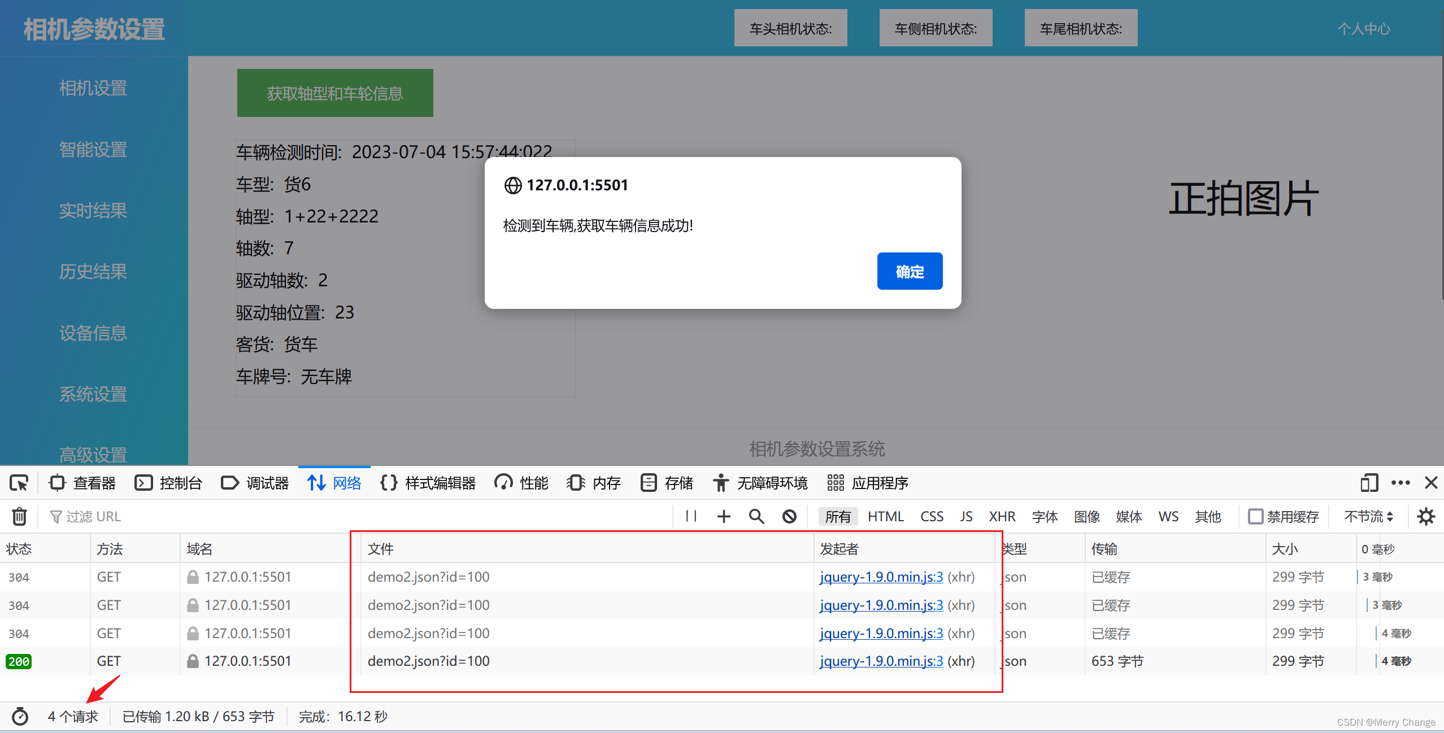Click the 所有 network filter tab
Screen dimensions: 1444x733
tap(836, 516)
